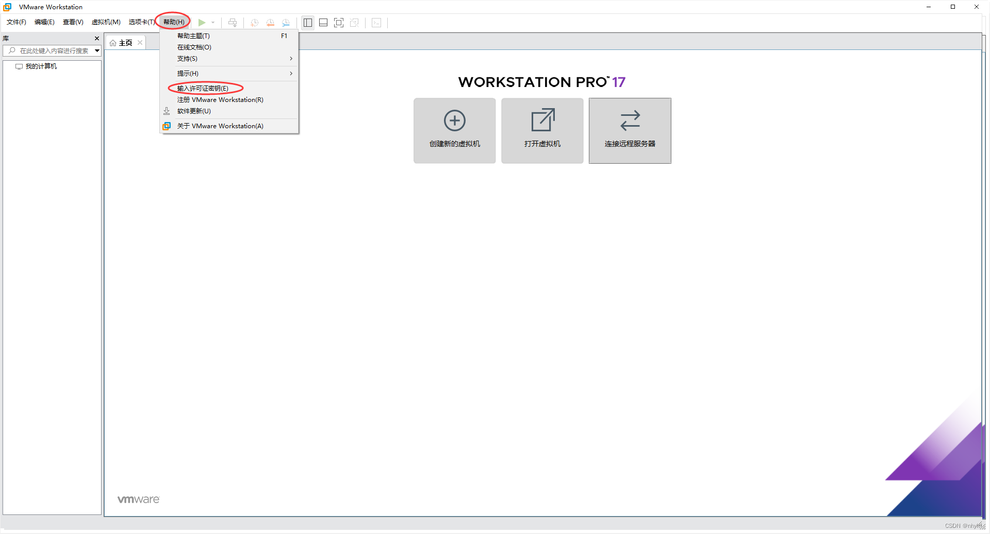The image size is (990, 534).
Task: Click the revert to snapshot toolbar icon
Action: [270, 23]
